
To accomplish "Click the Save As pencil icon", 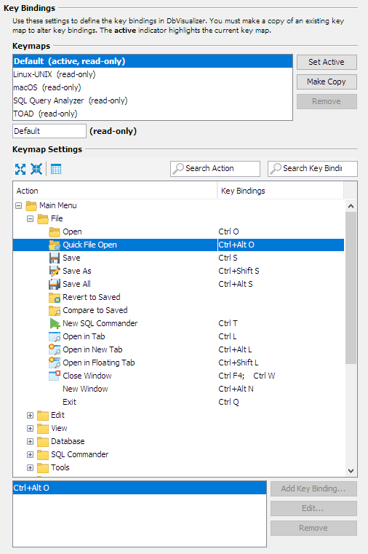I will 55,271.
